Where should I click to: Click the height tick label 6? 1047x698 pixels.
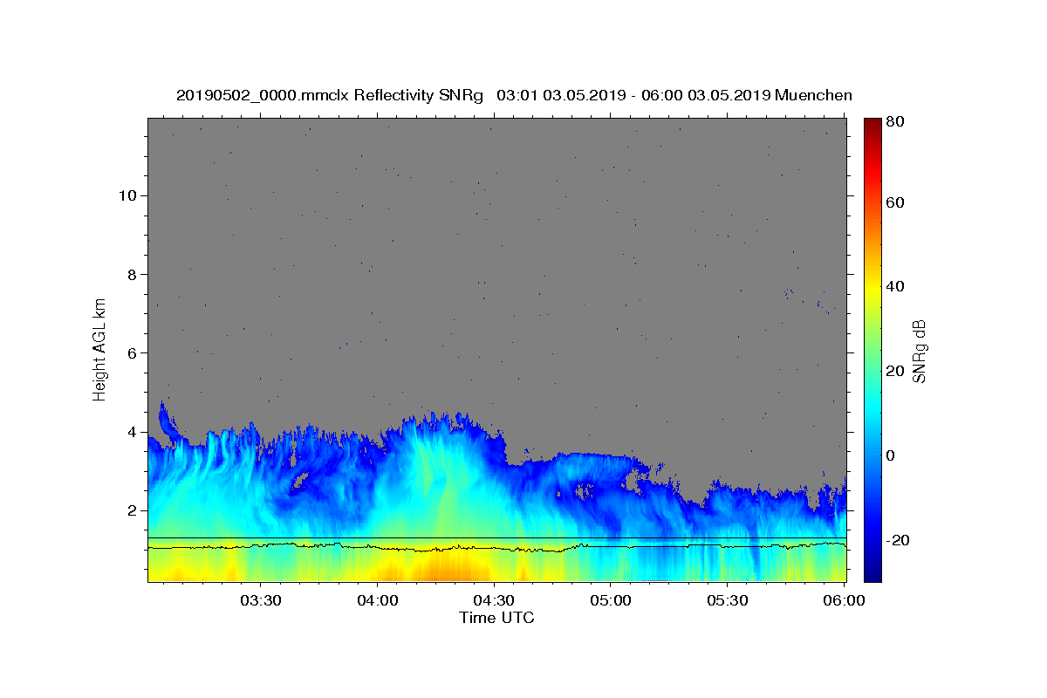(133, 352)
